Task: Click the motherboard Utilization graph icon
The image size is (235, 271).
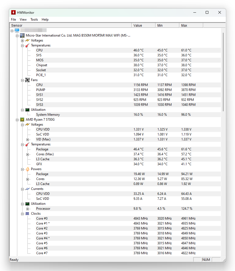Action: (x=27, y=110)
